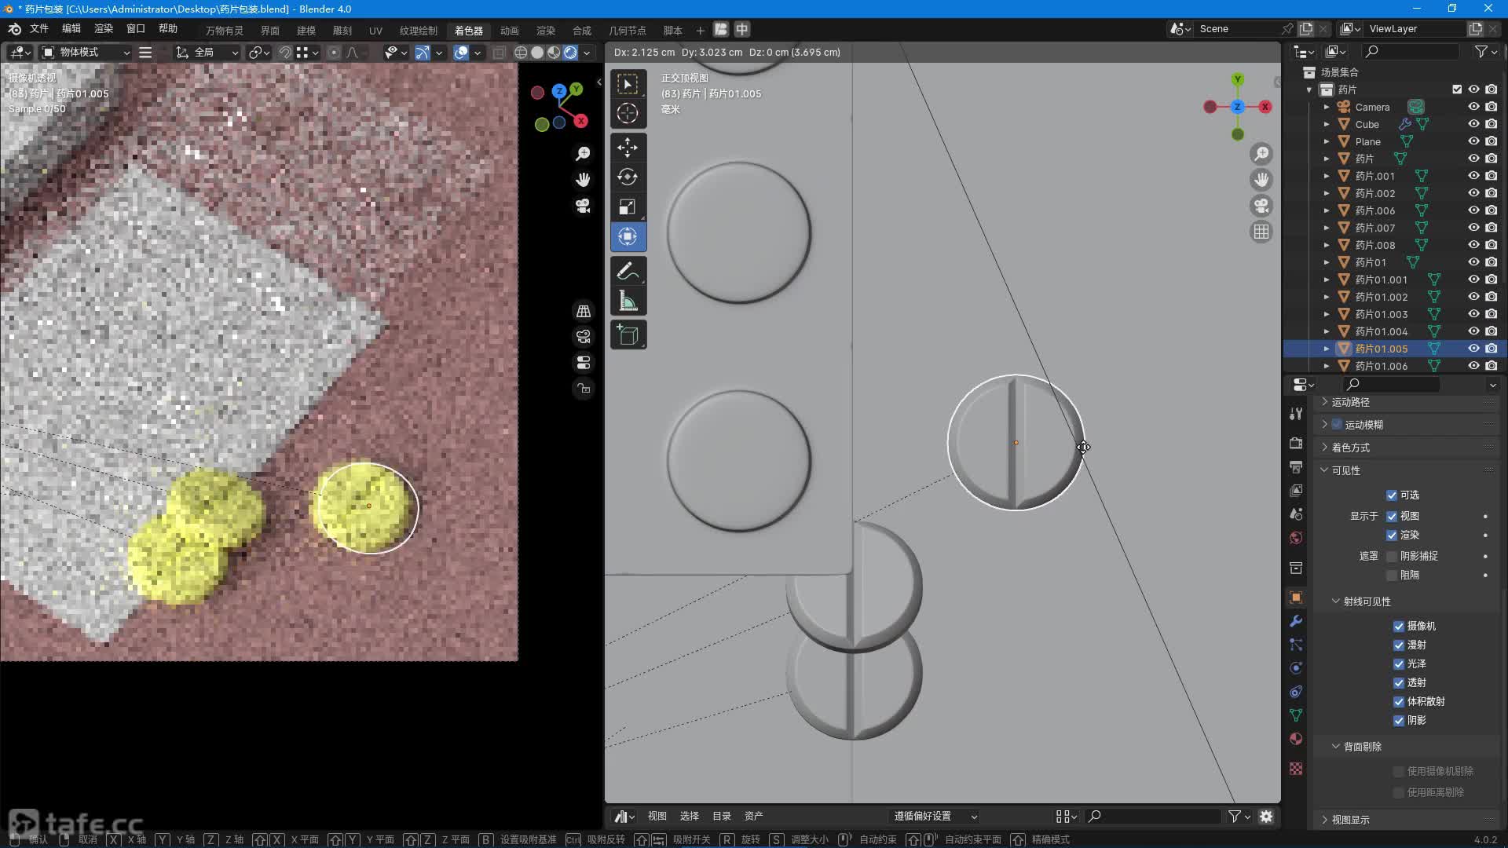Uncheck the 体积散射 ray visibility checkbox

pos(1399,702)
